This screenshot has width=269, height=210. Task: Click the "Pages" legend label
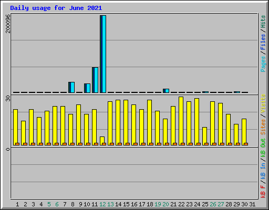[x=263, y=64]
